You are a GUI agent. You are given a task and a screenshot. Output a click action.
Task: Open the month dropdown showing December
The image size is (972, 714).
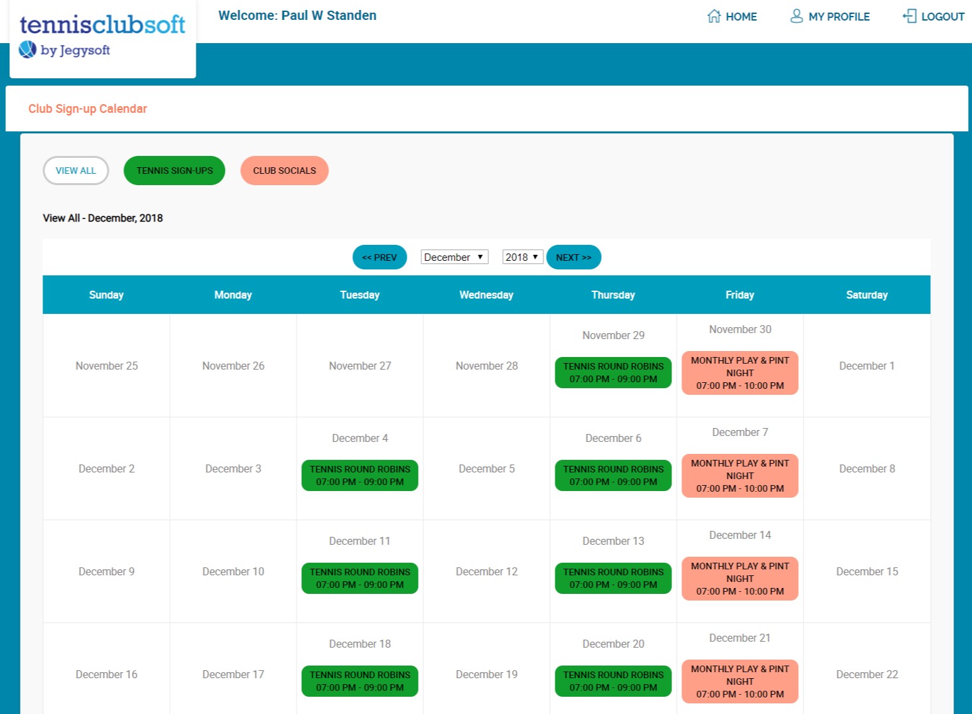pos(454,257)
